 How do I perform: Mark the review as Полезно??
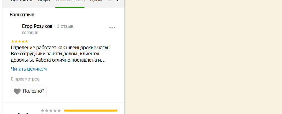pos(29,92)
